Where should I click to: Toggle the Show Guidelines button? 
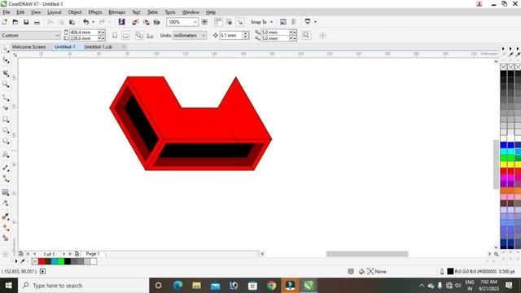[240, 22]
